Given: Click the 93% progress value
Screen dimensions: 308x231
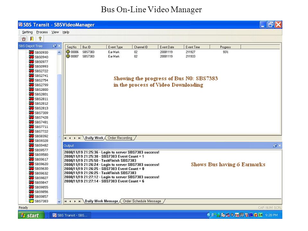Looking at the screenshot, I should (226, 52).
